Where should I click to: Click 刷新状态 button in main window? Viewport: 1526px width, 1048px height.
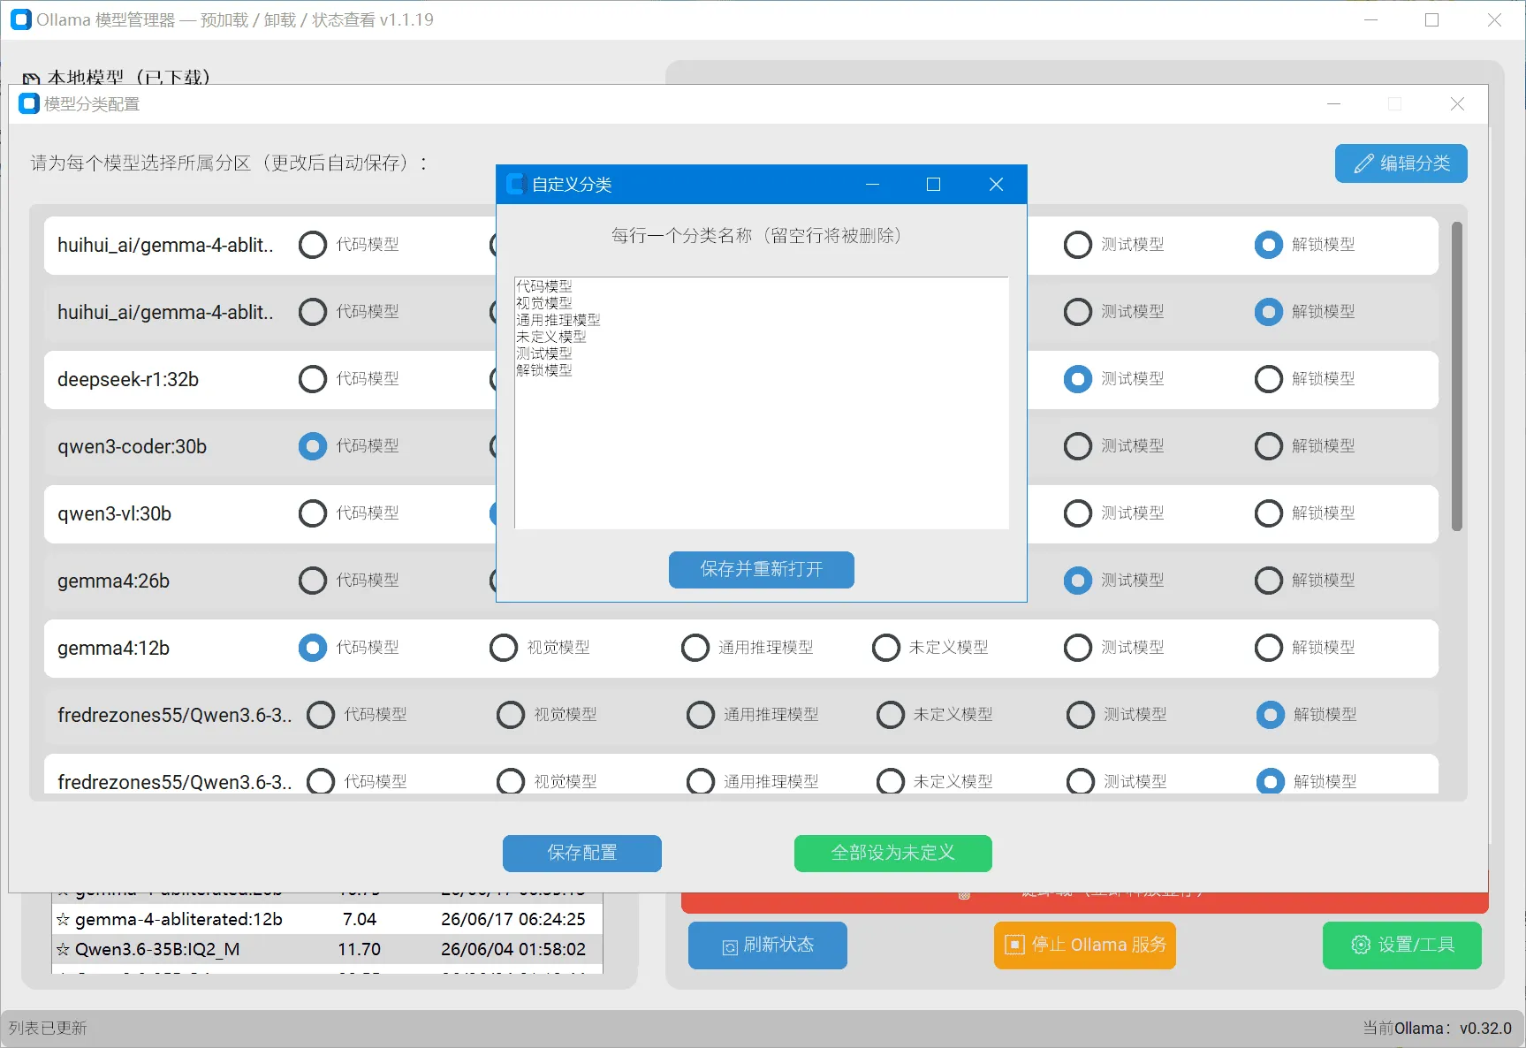point(767,945)
